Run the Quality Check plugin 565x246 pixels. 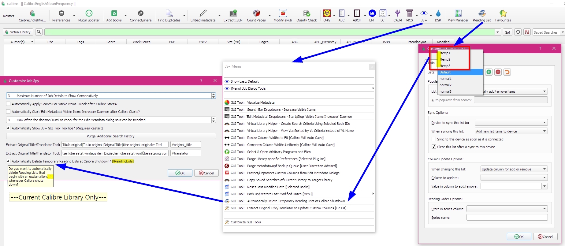click(307, 16)
